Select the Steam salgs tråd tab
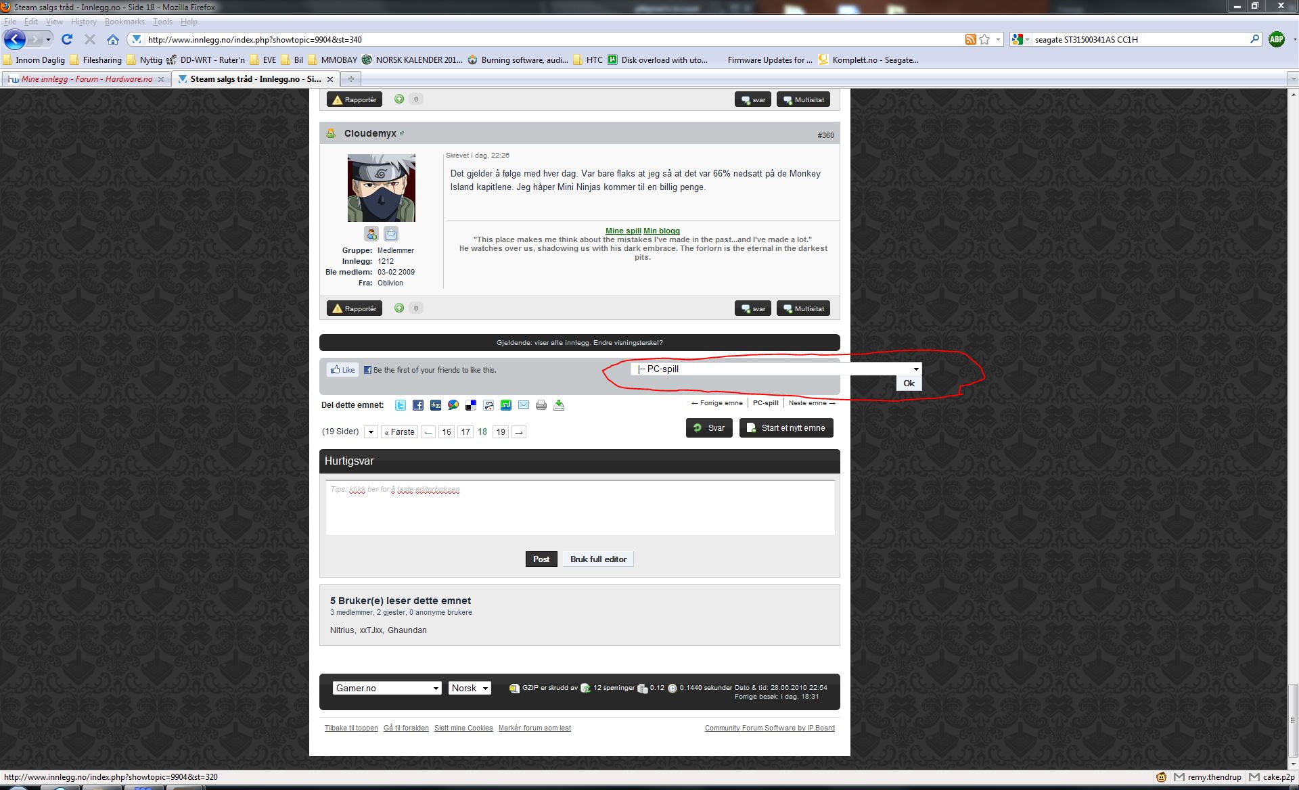 point(254,79)
